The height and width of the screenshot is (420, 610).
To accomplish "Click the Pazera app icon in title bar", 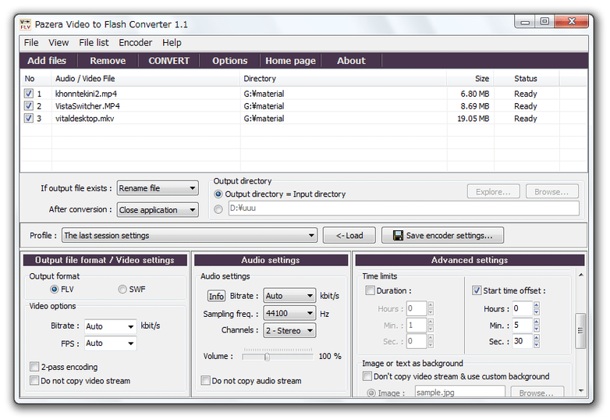I will (25, 24).
